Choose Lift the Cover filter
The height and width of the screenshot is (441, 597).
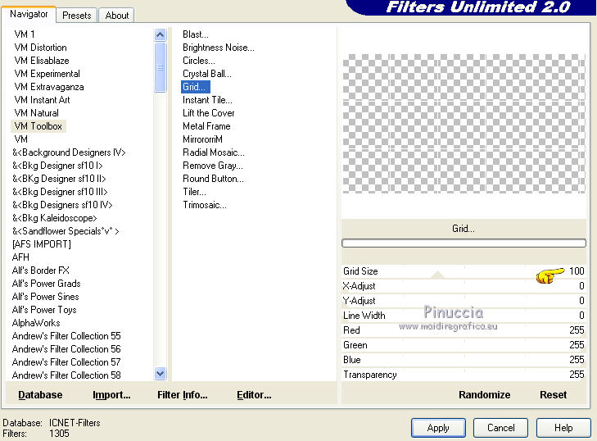click(208, 113)
